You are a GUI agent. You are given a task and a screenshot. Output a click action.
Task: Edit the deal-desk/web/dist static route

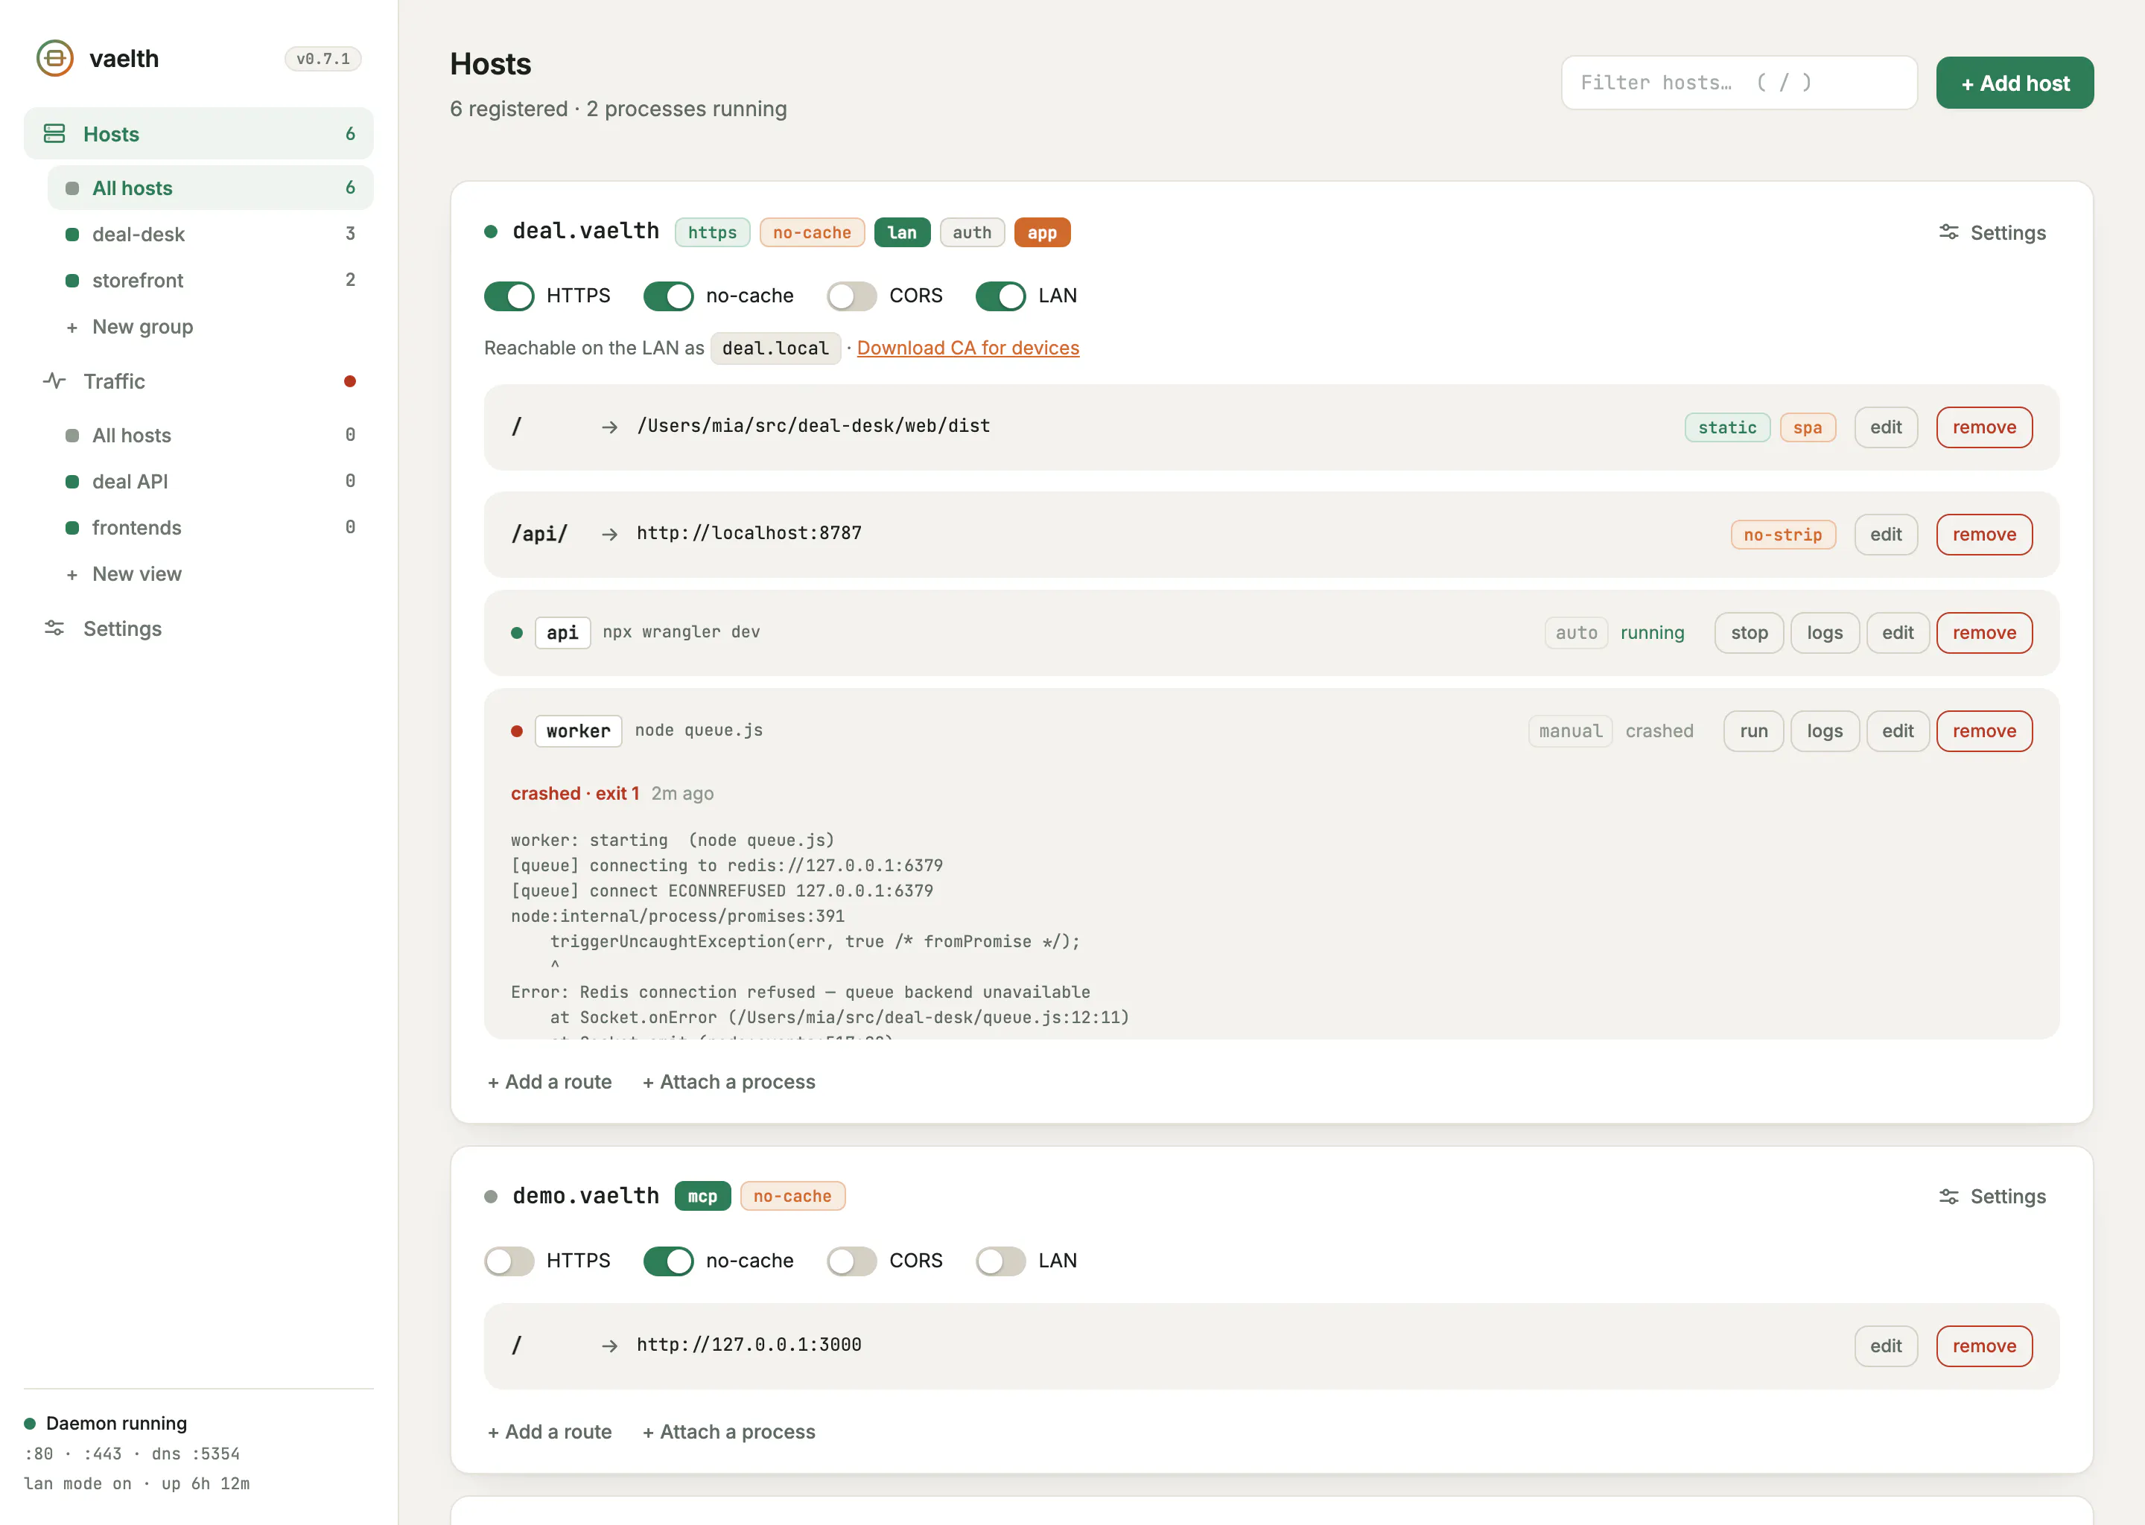point(1885,427)
